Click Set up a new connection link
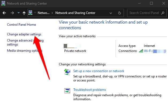The width and height of the screenshot is (168, 112). (99, 71)
